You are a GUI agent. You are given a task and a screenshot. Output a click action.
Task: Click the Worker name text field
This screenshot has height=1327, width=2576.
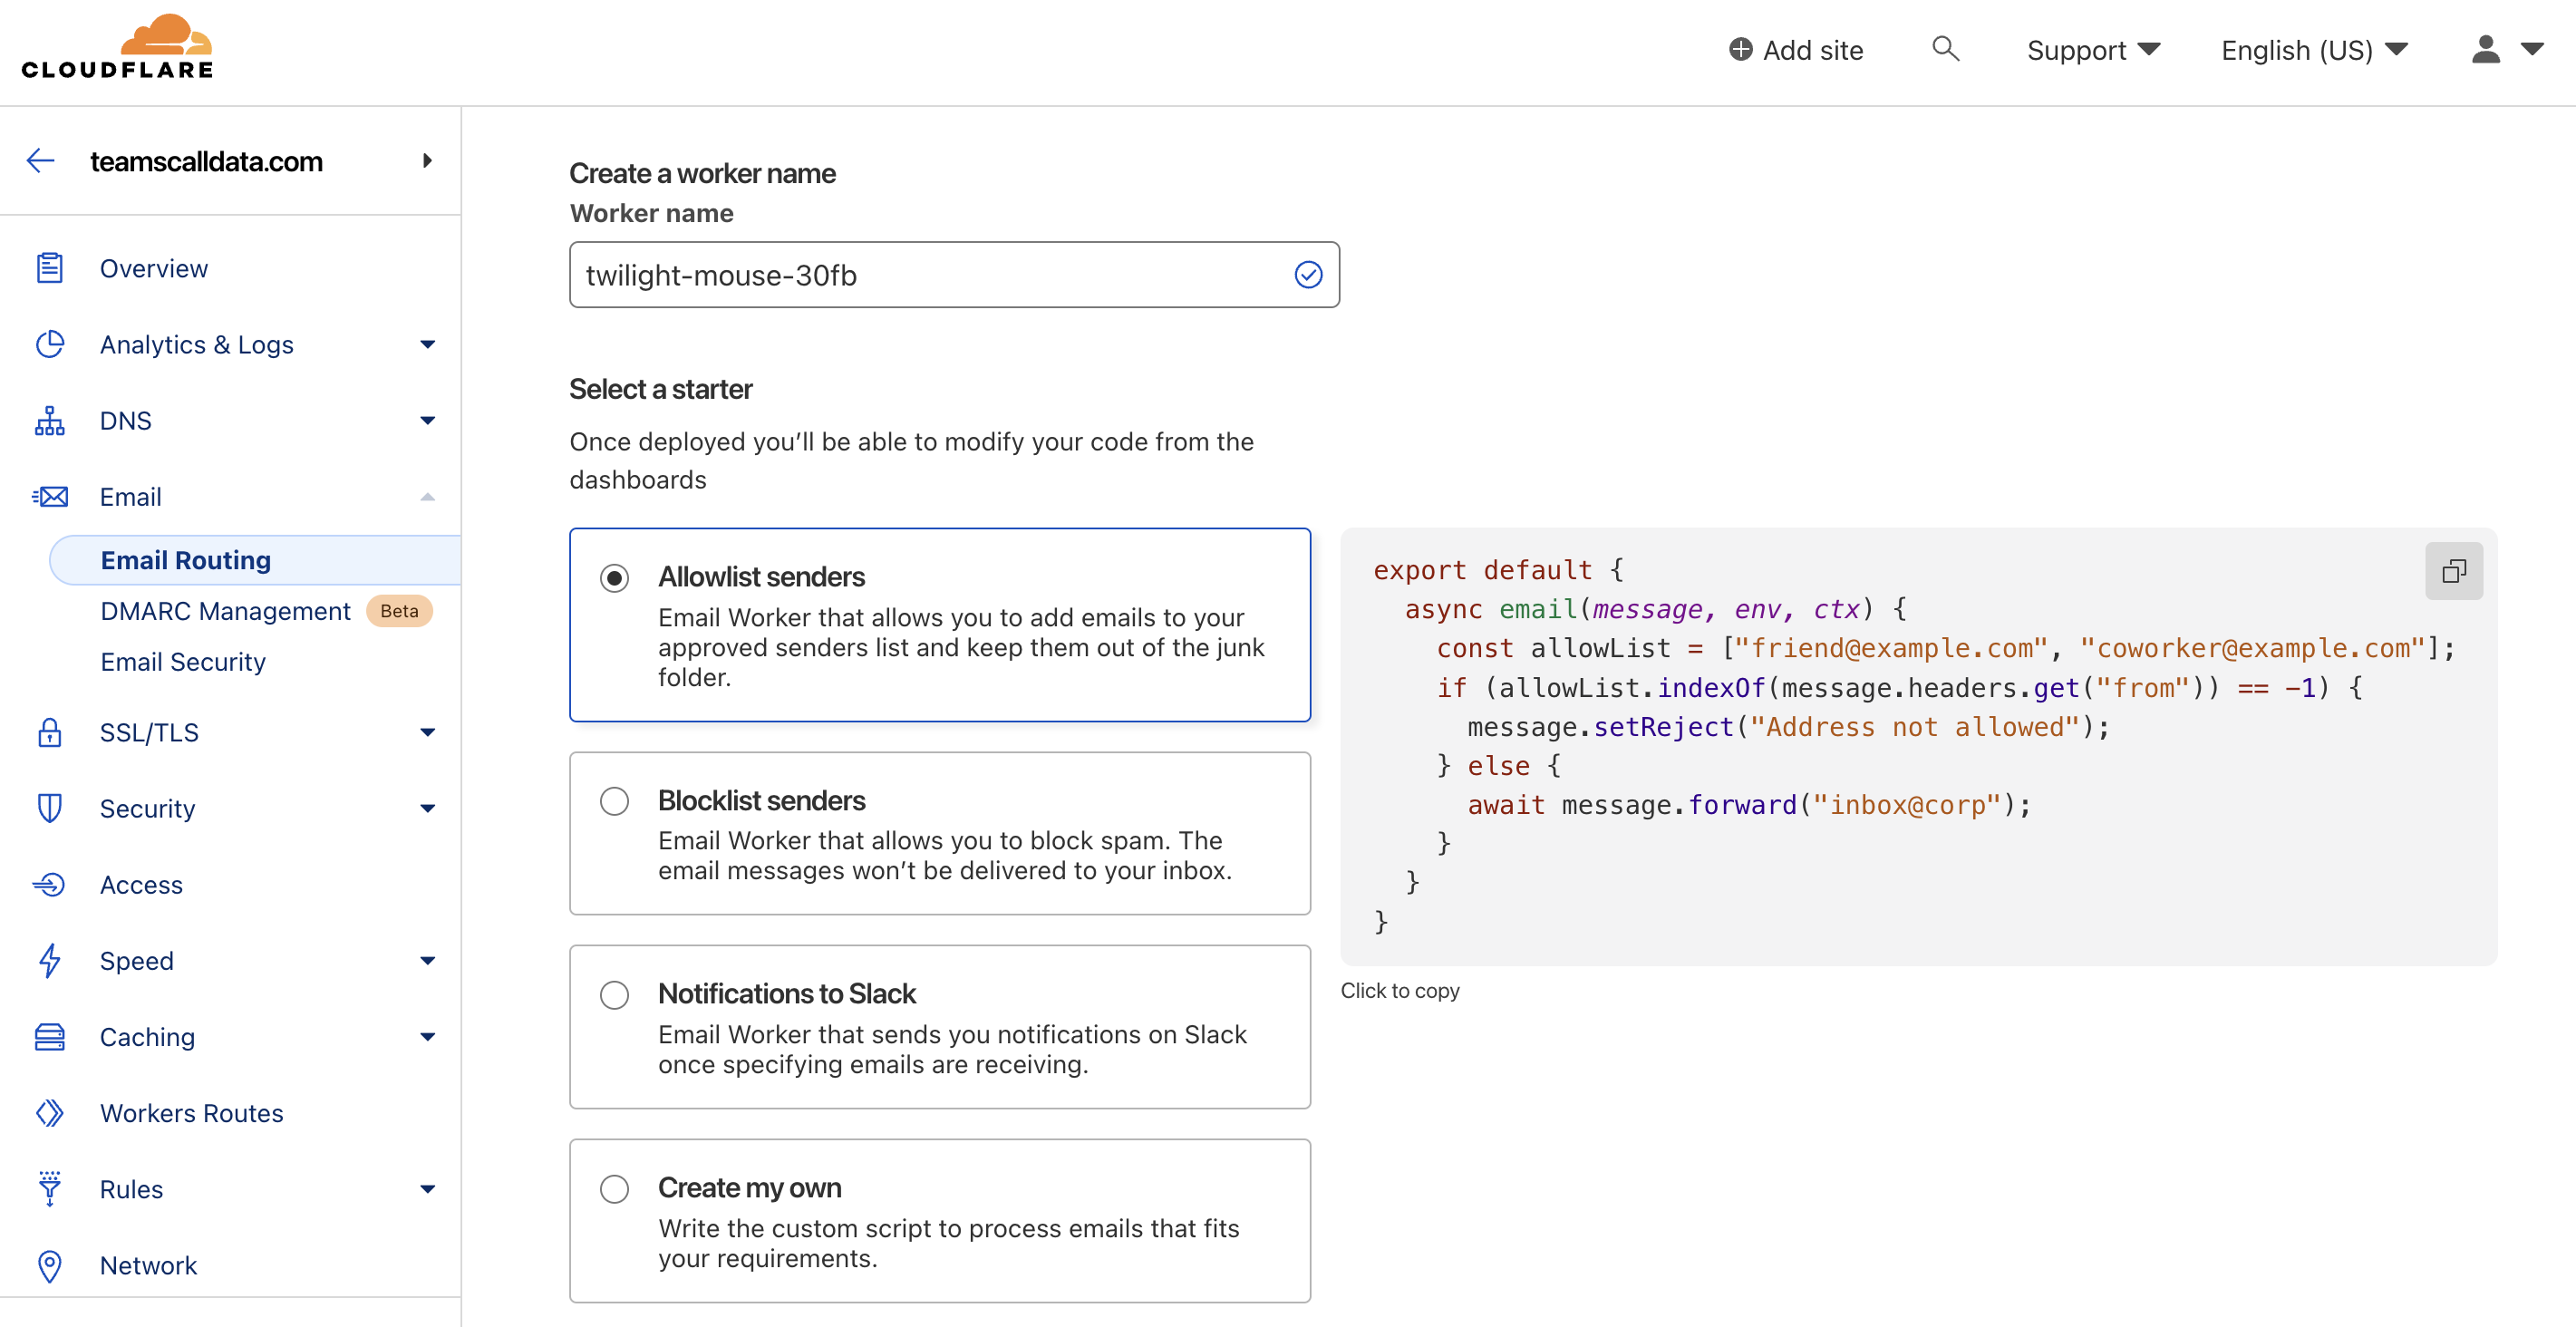930,275
